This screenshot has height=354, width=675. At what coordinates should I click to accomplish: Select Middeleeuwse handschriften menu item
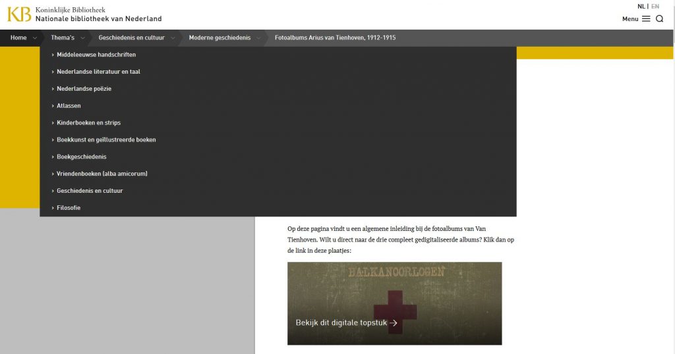coord(96,55)
